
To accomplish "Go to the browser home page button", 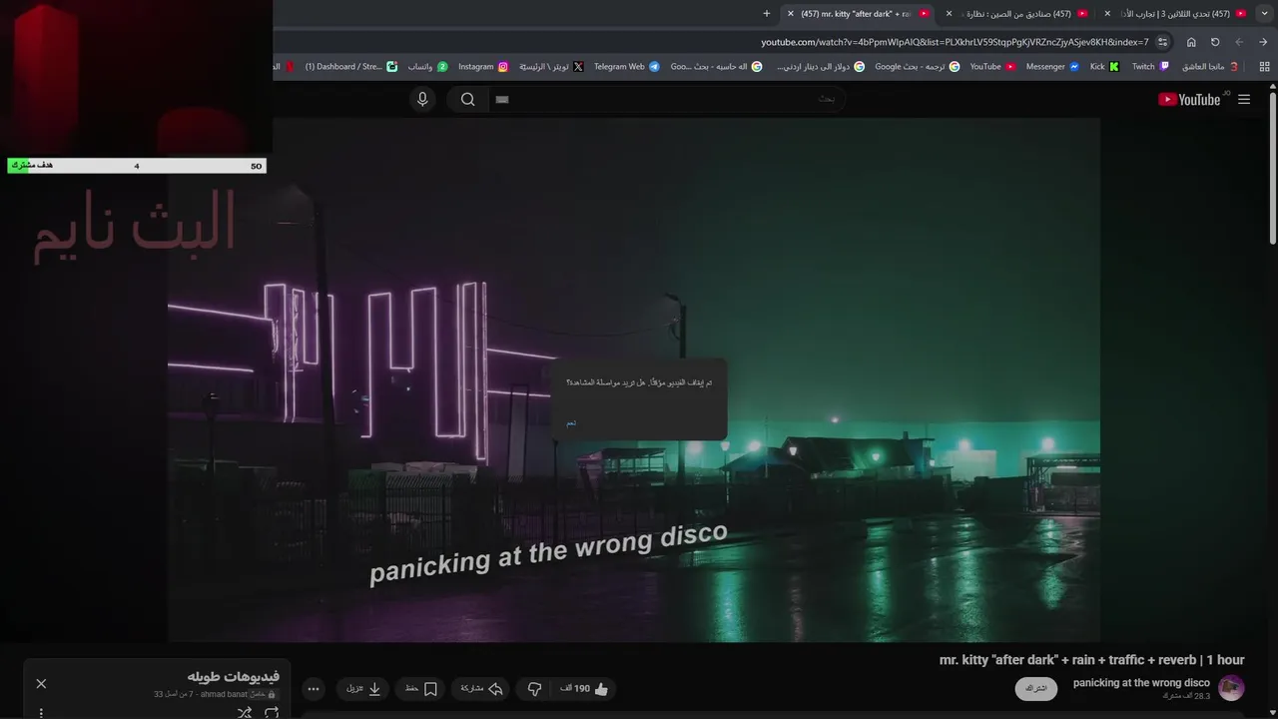I will click(x=1191, y=42).
